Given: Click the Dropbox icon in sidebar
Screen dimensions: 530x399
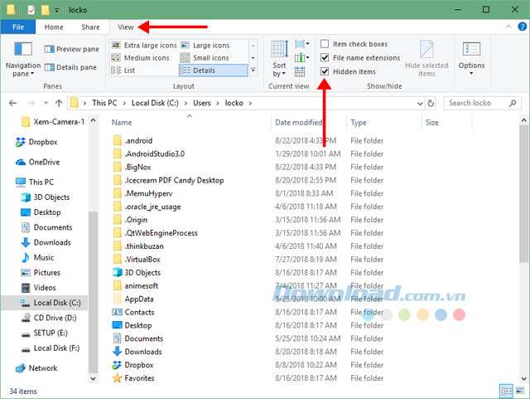Looking at the screenshot, I should [22, 142].
